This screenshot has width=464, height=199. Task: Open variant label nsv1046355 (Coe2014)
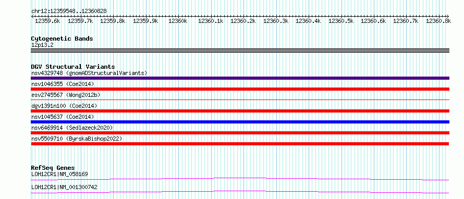[63, 84]
